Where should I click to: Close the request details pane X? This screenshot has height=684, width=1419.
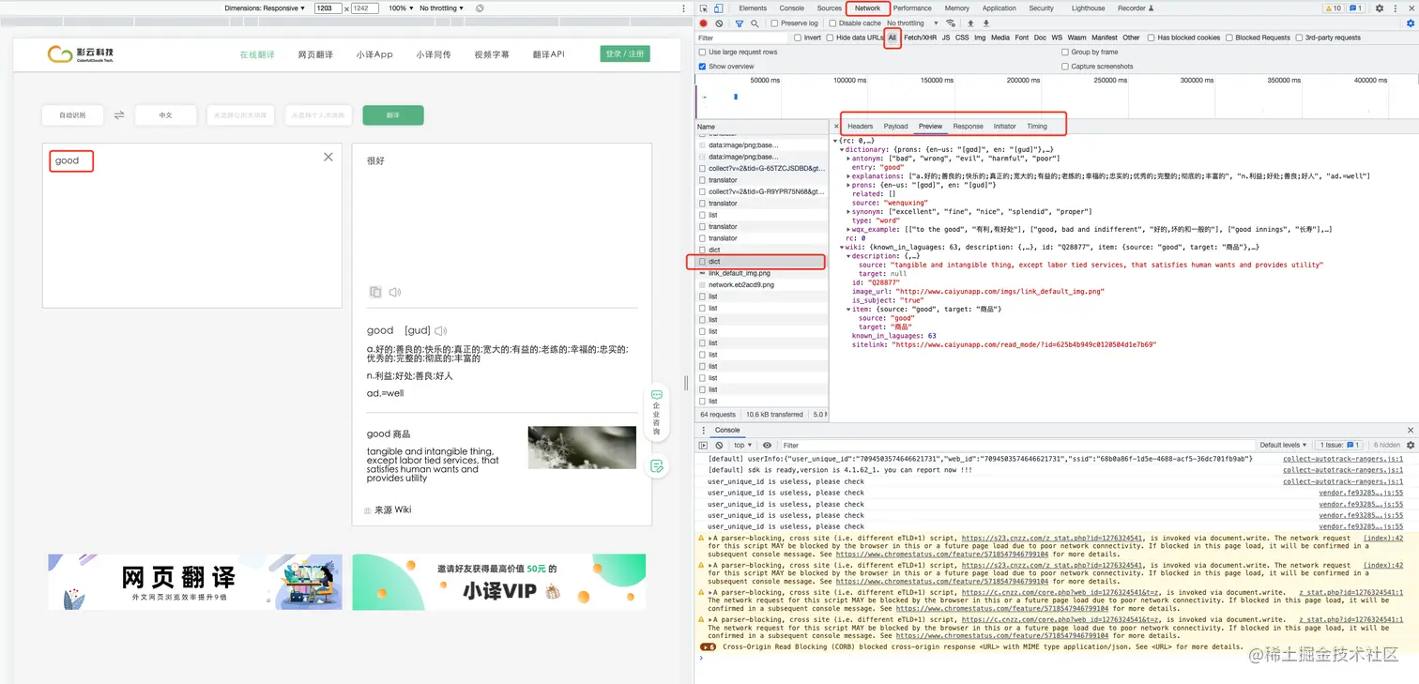tap(836, 126)
